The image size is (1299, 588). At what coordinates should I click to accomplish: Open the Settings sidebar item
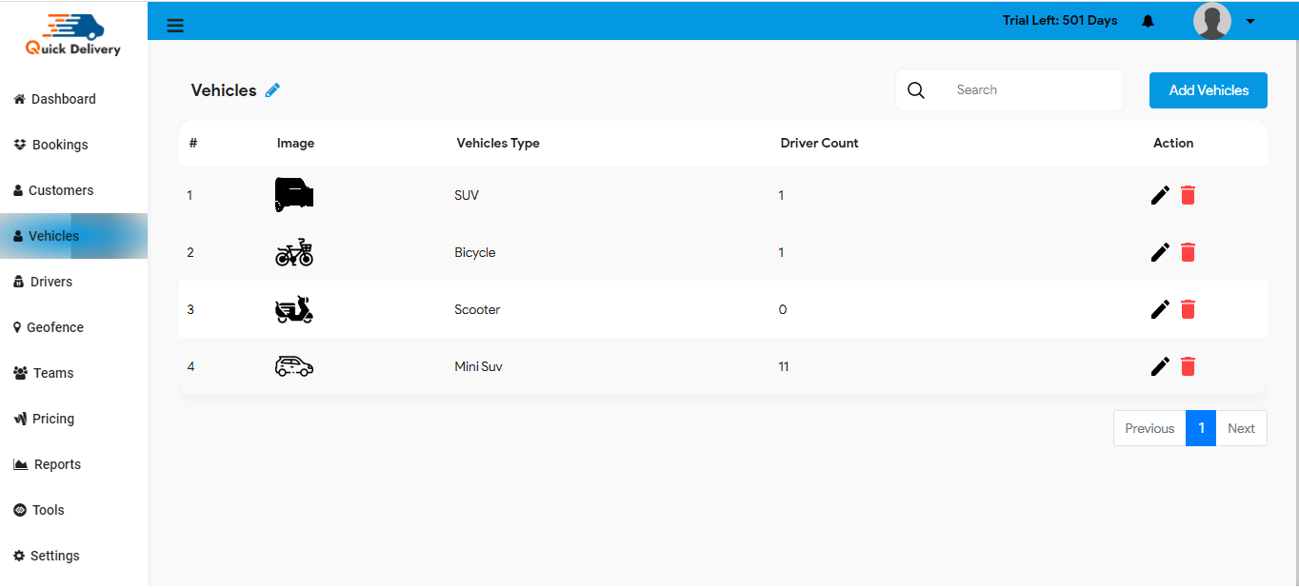point(18,556)
